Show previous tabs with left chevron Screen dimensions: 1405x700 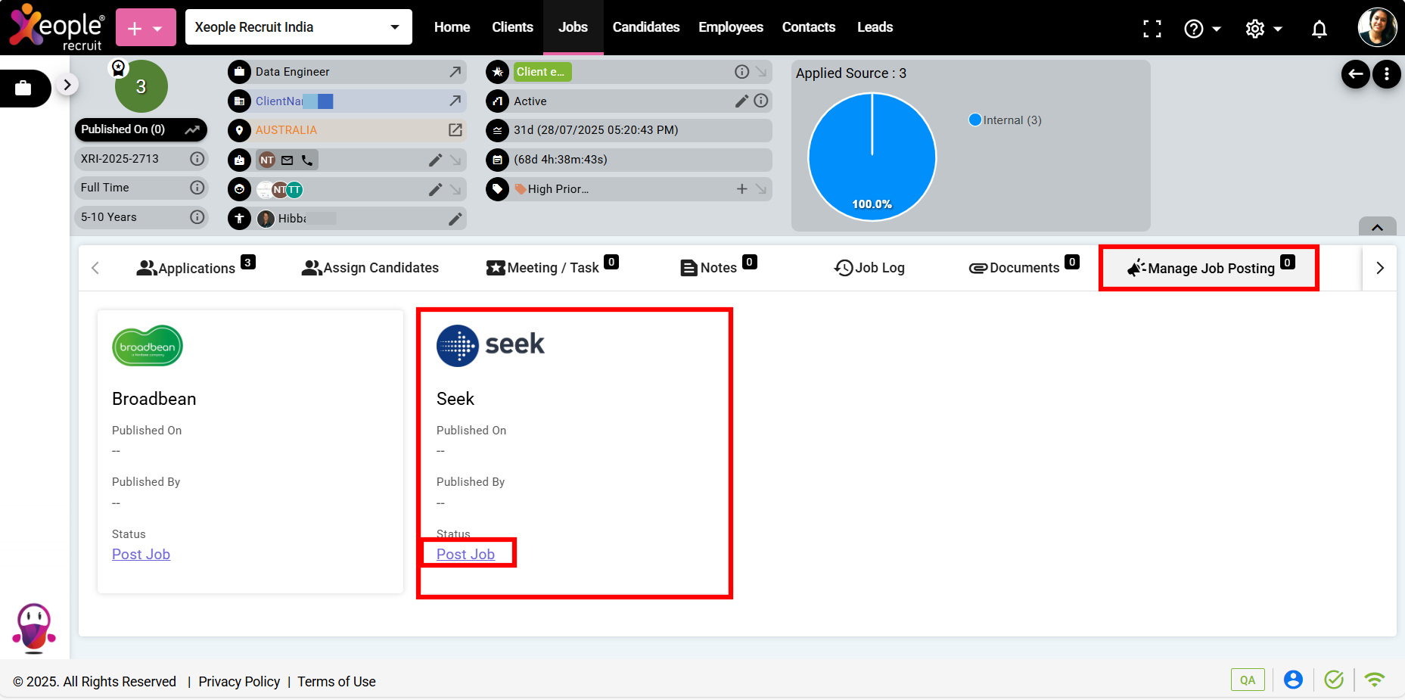tap(95, 268)
